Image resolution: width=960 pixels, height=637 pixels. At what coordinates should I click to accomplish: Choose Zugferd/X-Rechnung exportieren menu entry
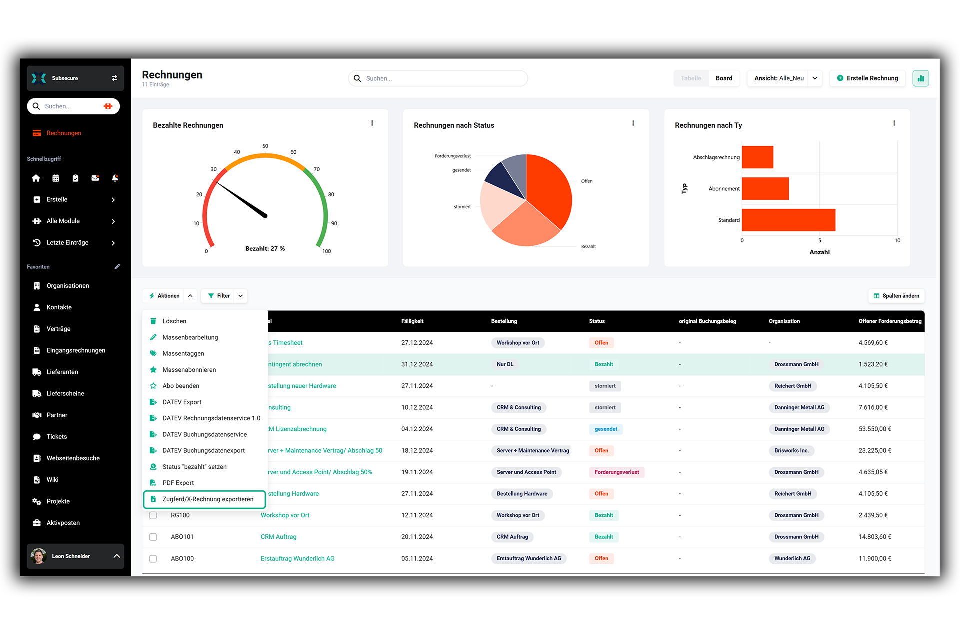coord(207,499)
